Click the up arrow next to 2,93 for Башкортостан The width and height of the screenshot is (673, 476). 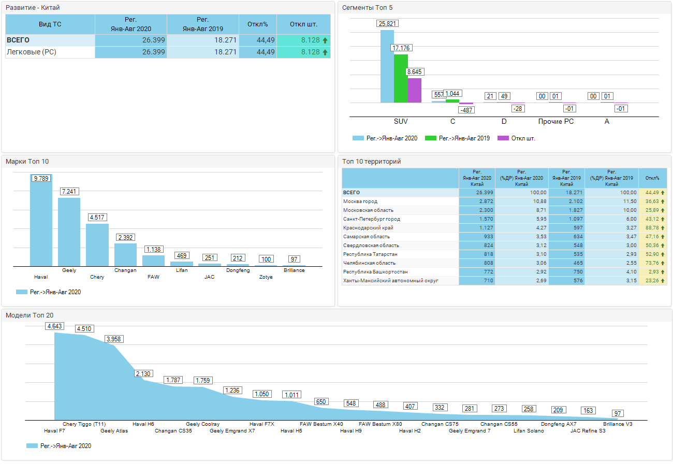(663, 272)
